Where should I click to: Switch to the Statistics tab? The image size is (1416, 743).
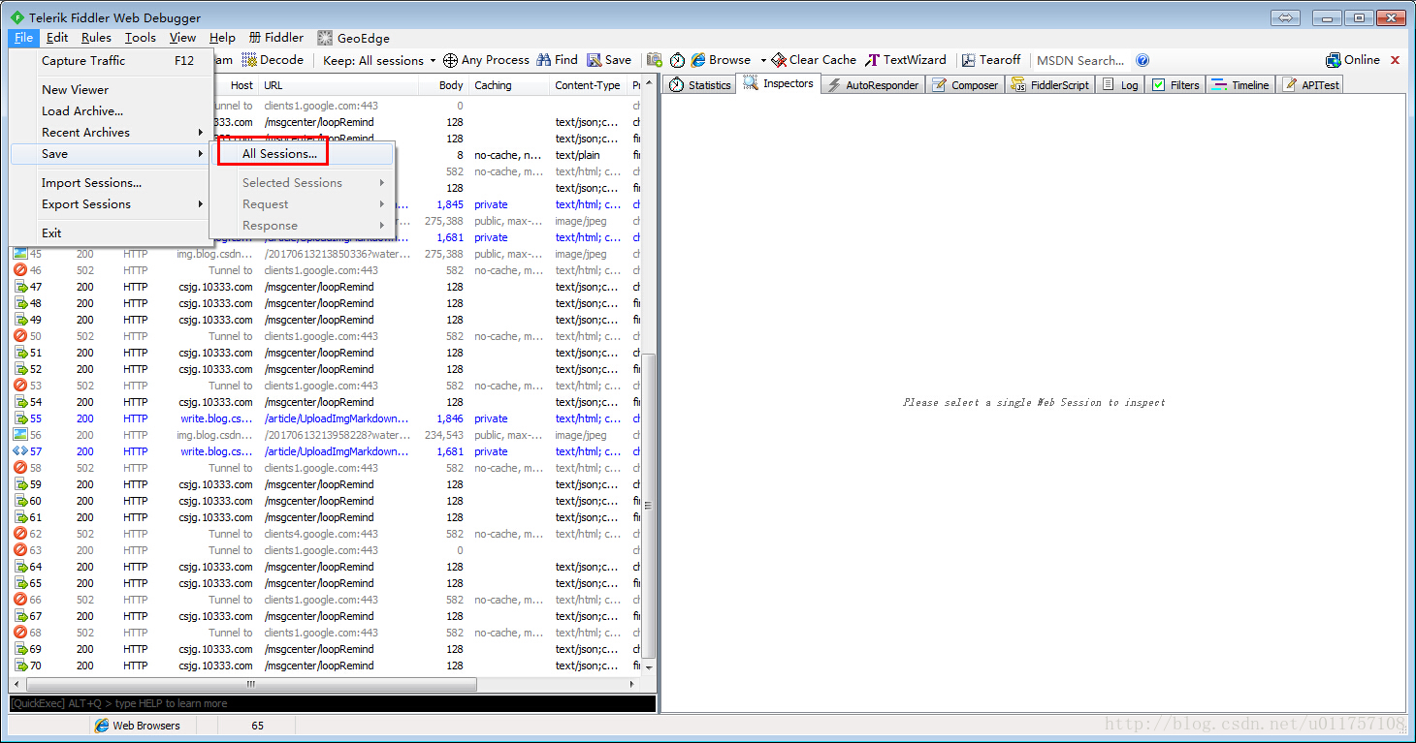700,85
